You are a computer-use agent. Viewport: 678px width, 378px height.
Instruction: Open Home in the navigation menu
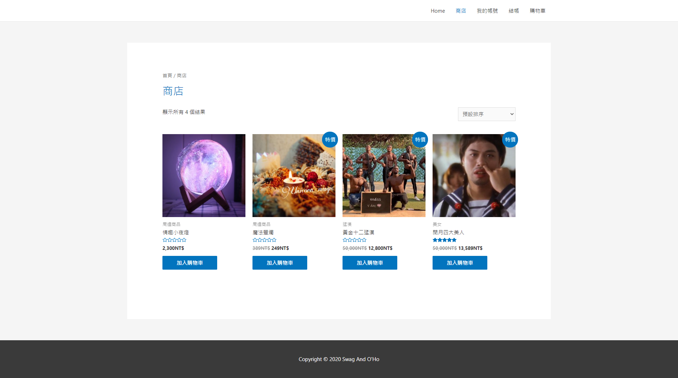pos(438,11)
